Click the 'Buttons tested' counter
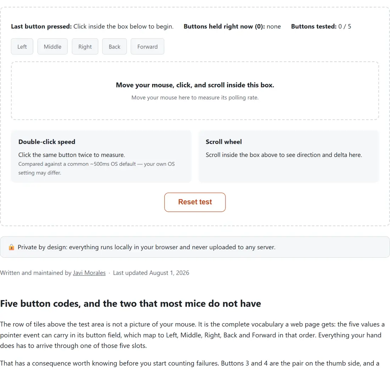Screen dimensions: 390x371 [321, 26]
